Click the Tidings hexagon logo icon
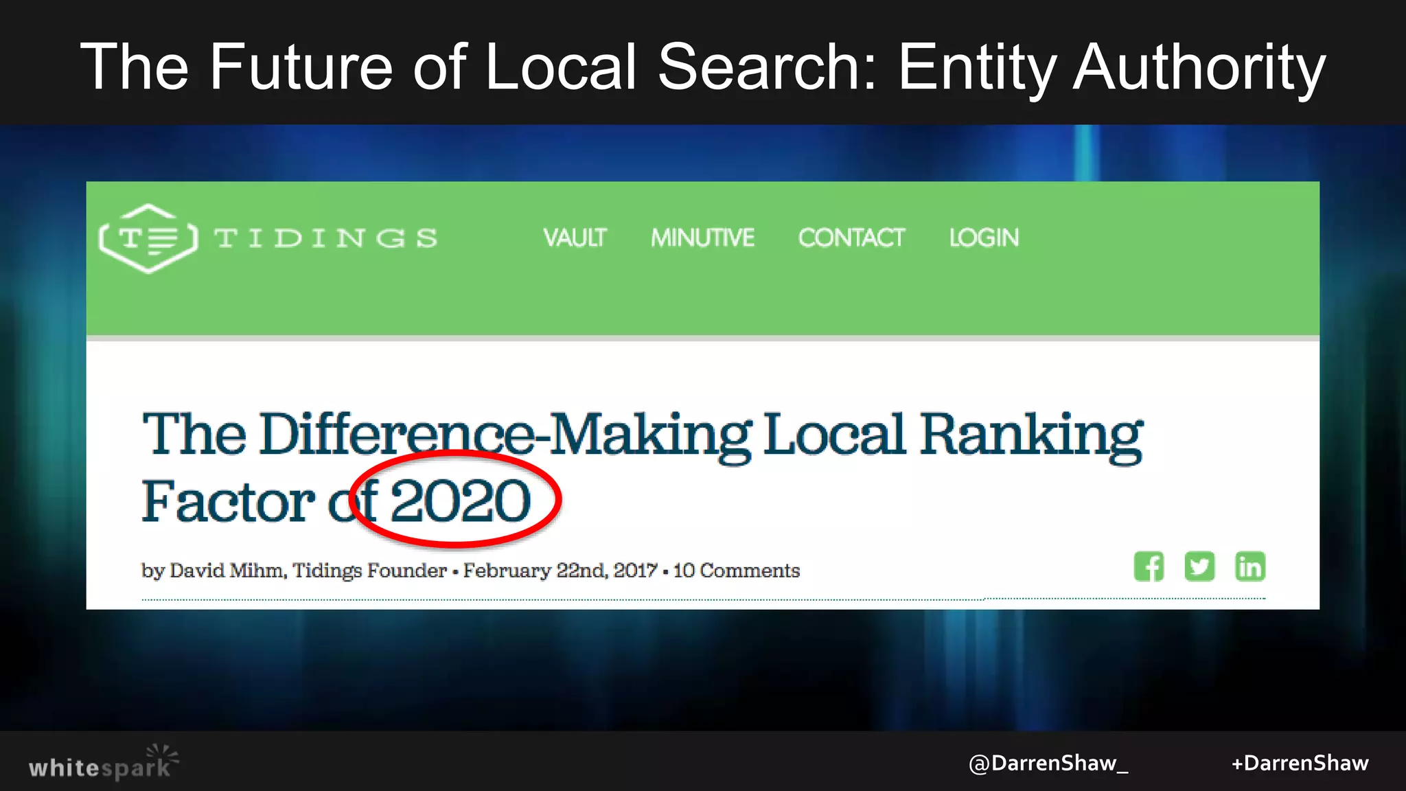The width and height of the screenshot is (1406, 791). tap(148, 238)
